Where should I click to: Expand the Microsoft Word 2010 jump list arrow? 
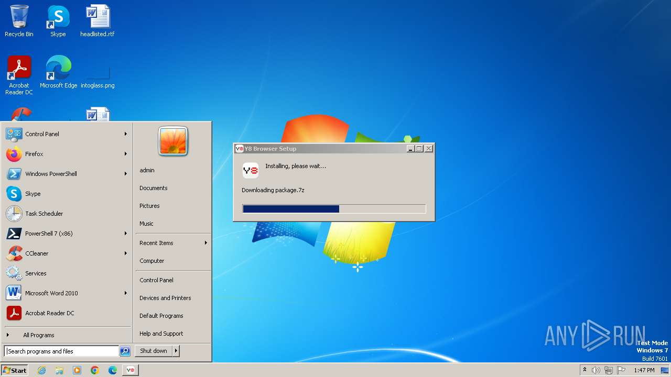click(126, 293)
